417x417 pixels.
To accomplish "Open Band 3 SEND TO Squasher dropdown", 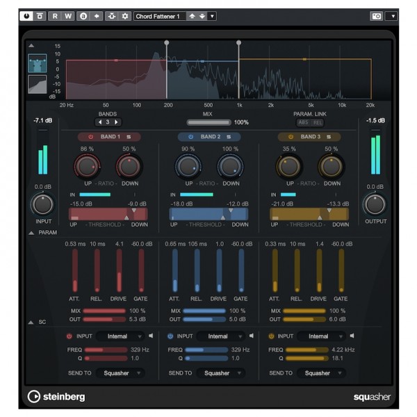I will tap(321, 373).
